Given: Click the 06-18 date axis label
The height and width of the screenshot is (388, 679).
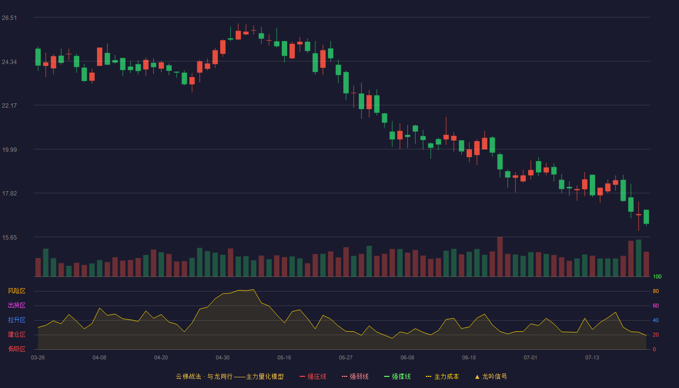Looking at the screenshot, I should (x=469, y=357).
